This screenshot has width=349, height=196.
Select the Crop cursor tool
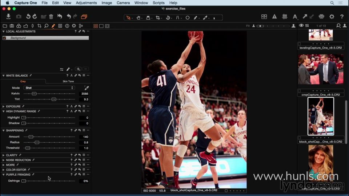(158, 17)
